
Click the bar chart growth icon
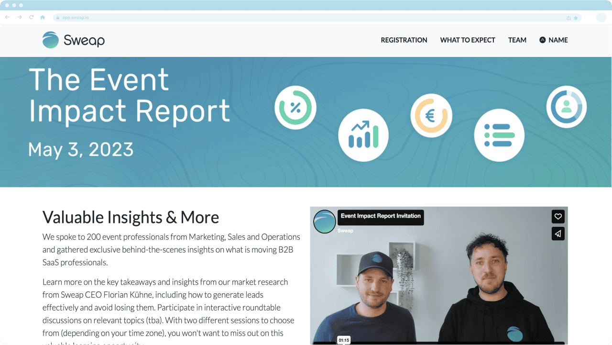coord(363,135)
